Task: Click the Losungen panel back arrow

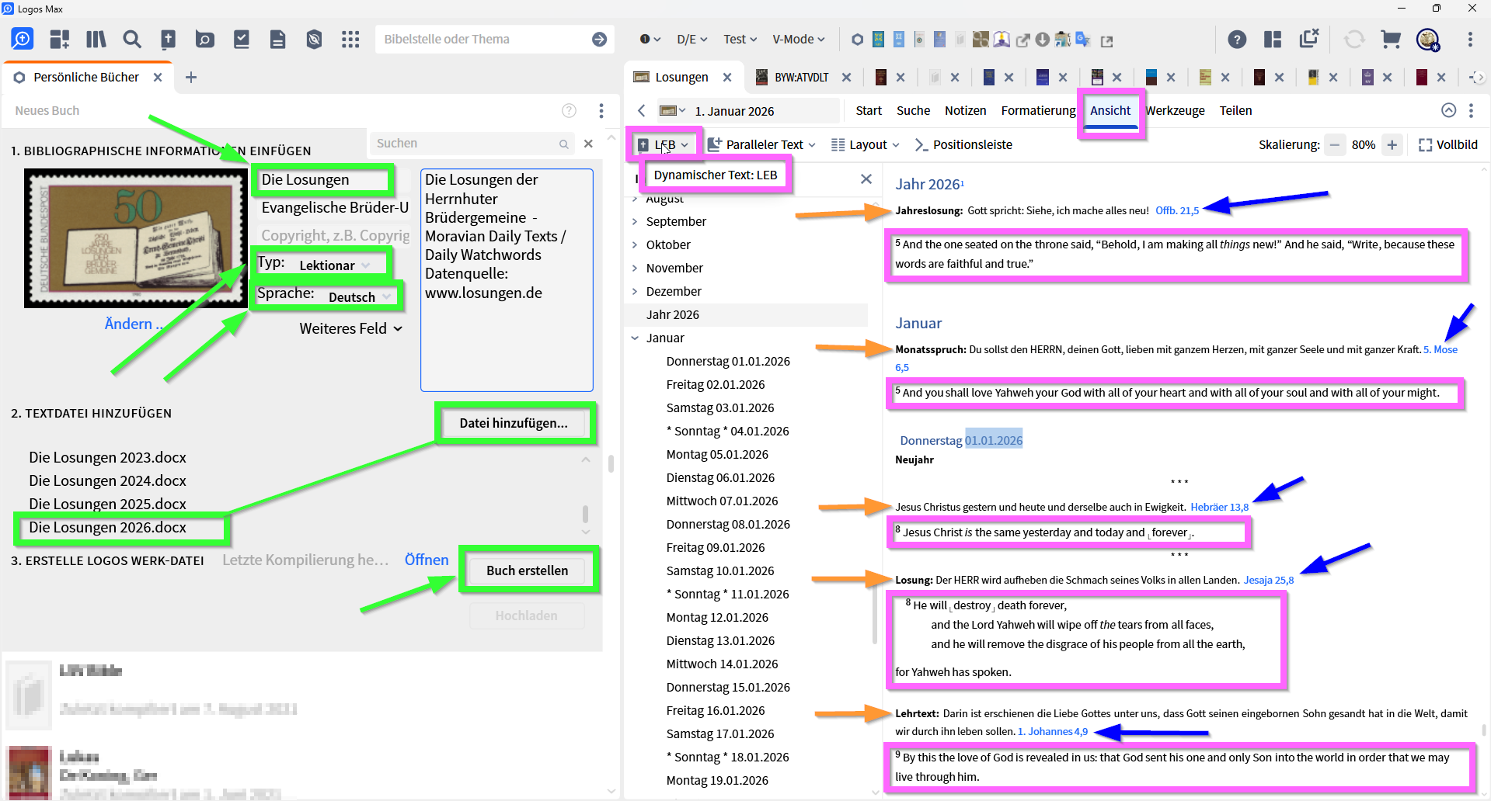Action: point(641,110)
